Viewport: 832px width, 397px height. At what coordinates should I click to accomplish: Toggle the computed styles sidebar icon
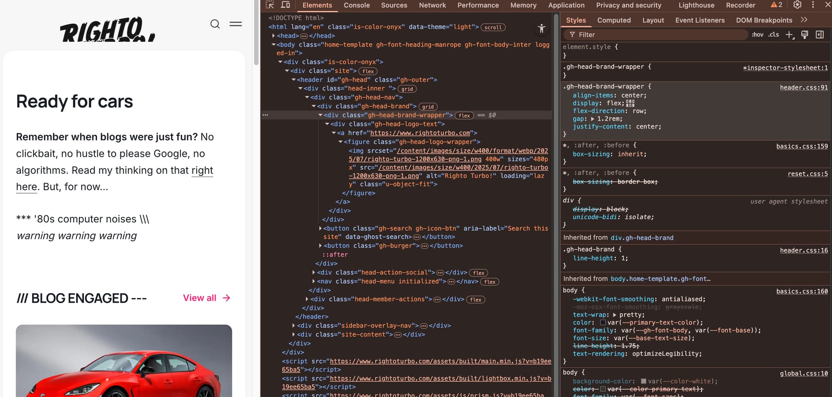(819, 35)
